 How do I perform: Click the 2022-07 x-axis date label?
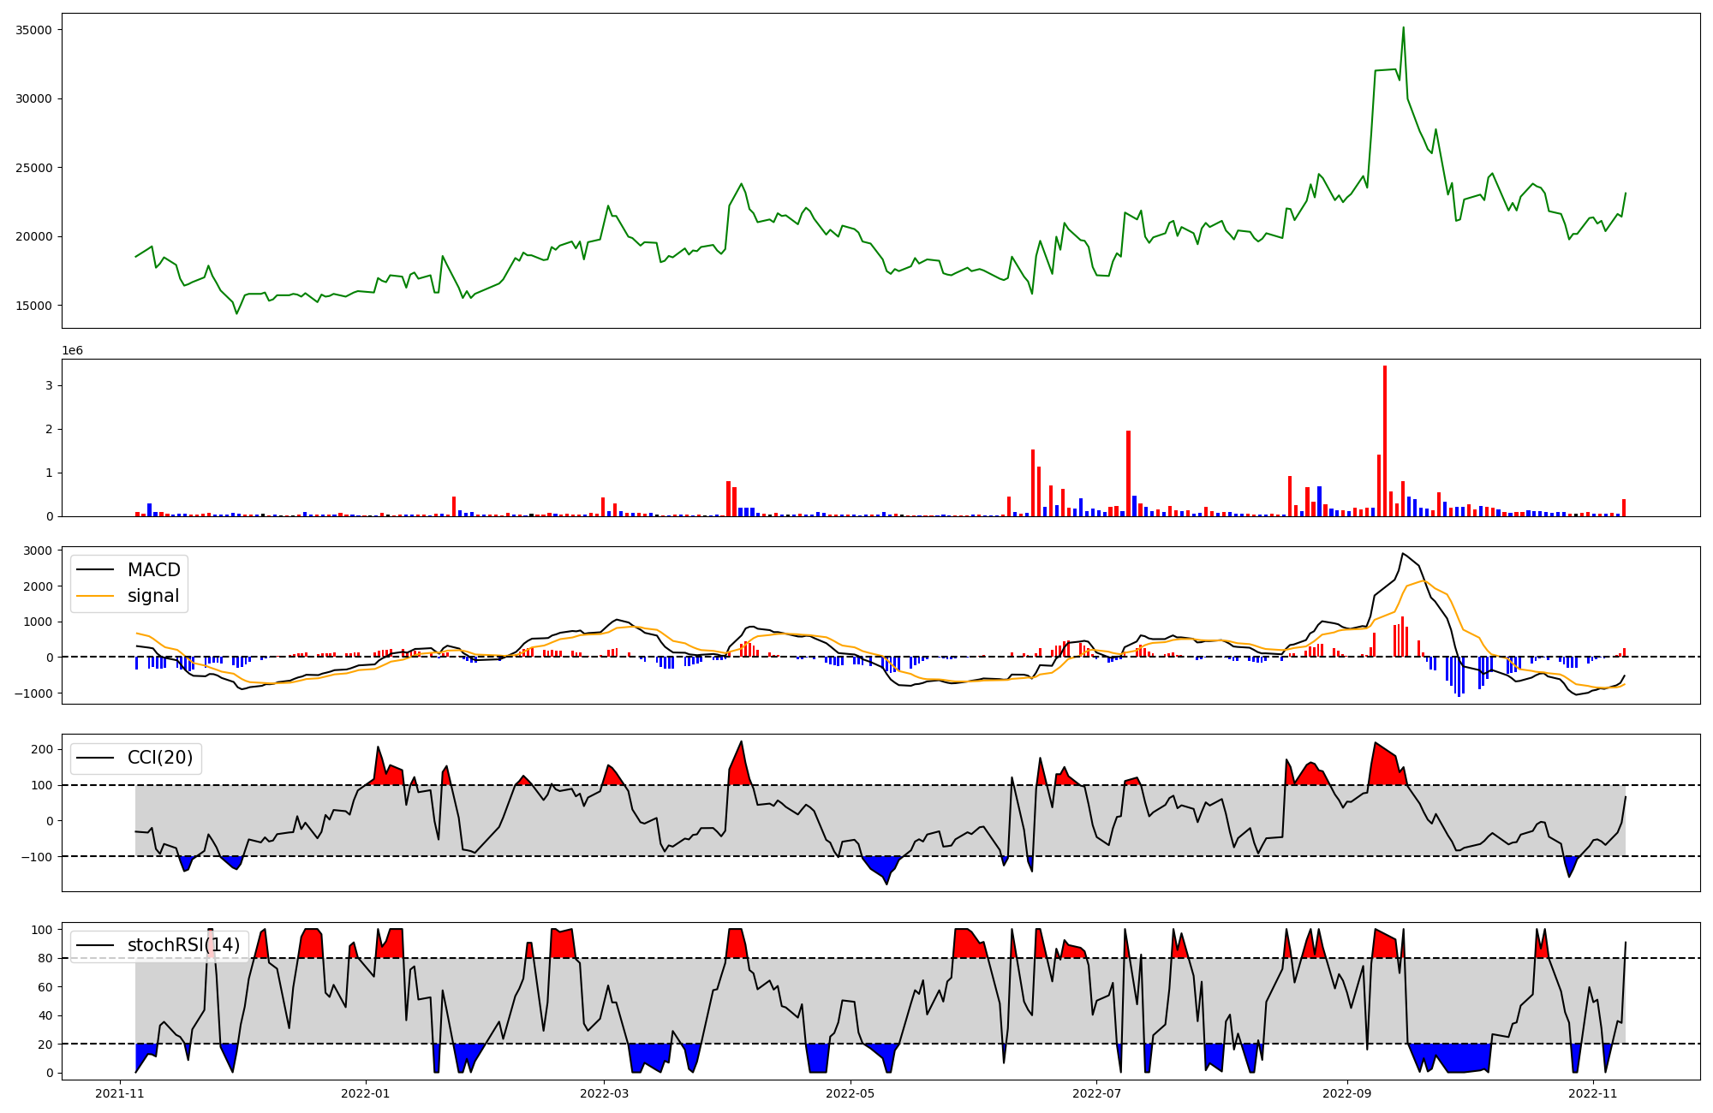tap(1096, 1093)
